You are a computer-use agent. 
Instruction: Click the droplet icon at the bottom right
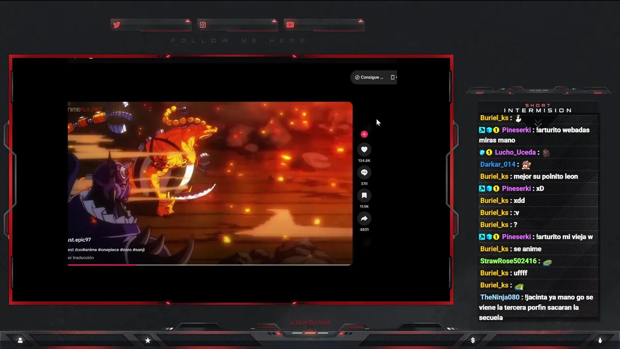pos(600,340)
